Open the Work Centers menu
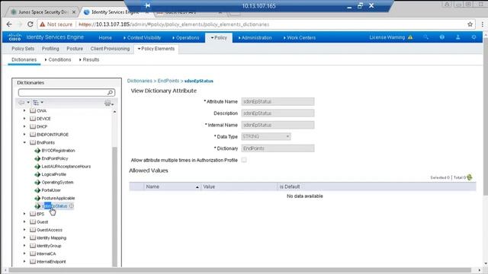Viewport: 488px width, 274px height. click(x=300, y=37)
